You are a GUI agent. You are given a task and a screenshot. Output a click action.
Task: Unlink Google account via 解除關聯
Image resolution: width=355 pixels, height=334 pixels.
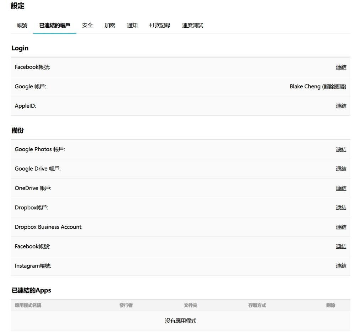click(334, 87)
